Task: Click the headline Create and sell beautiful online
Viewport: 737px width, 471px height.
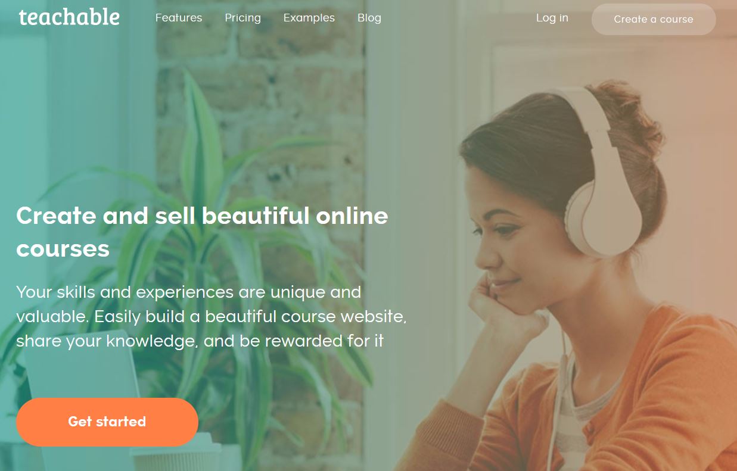Action: coord(202,216)
